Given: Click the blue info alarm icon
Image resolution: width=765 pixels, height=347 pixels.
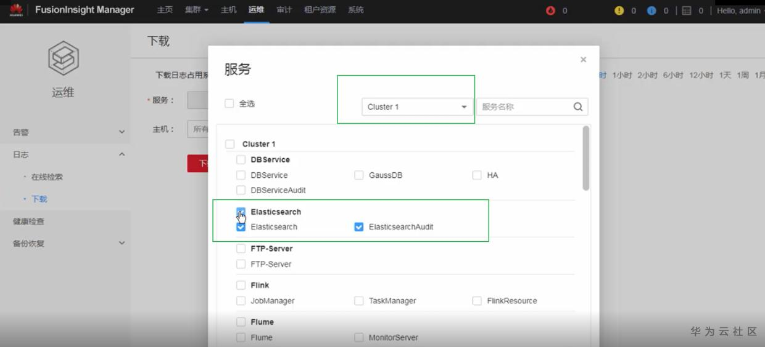Looking at the screenshot, I should point(651,10).
